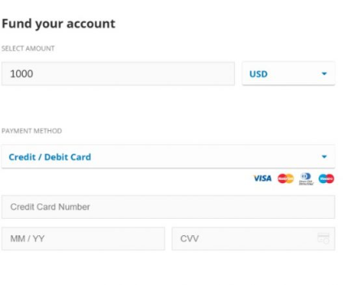Focus the amount field showing 1000

click(118, 73)
